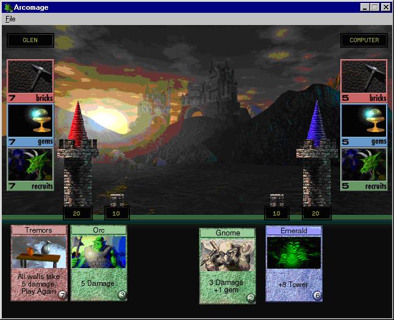The image size is (394, 320).
Task: Click Glen's recruits dragon icon
Action: click(x=30, y=165)
